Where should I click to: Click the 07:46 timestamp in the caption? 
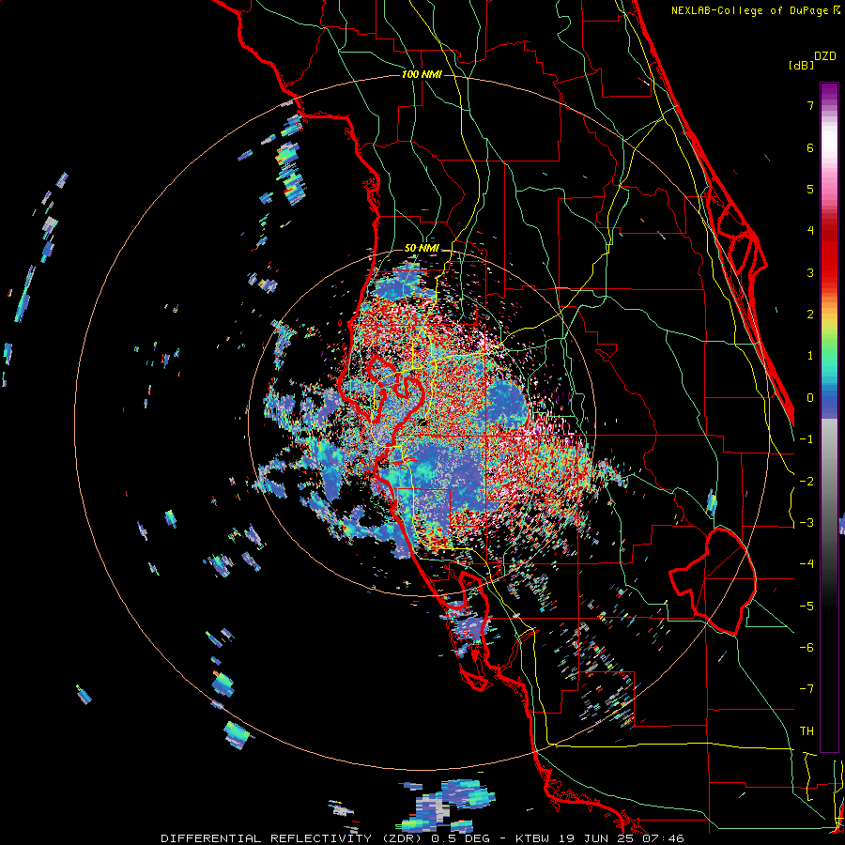click(666, 838)
